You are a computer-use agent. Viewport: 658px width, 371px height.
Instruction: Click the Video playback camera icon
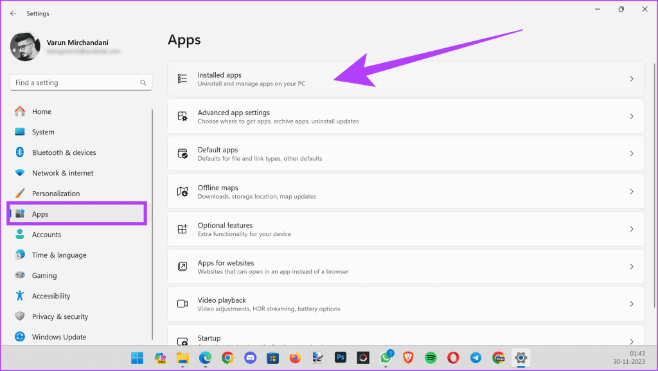pyautogui.click(x=182, y=303)
